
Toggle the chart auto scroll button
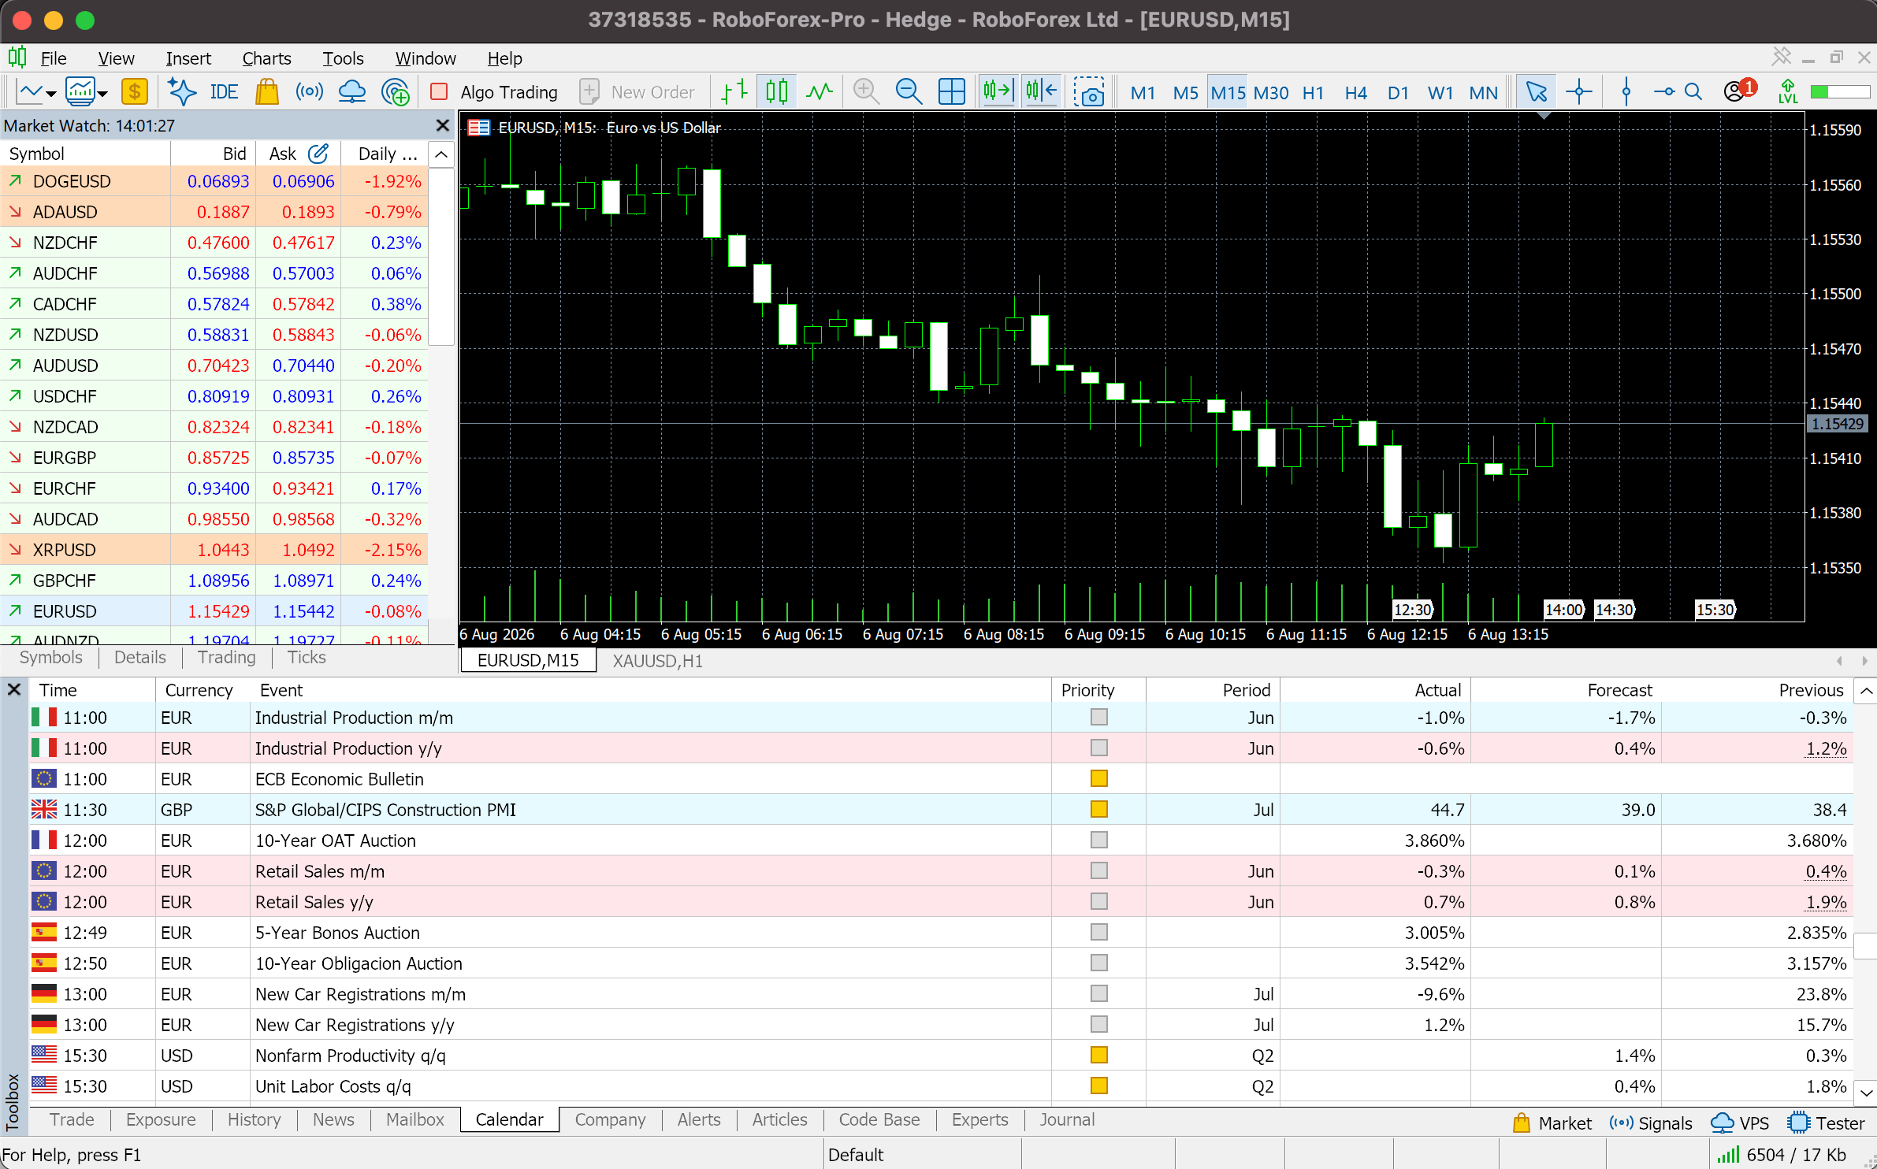(x=998, y=92)
